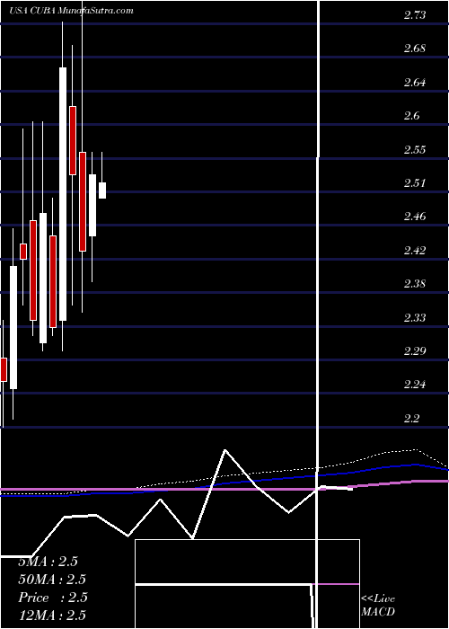Click the '12MA : 2.5' legend entry
The height and width of the screenshot is (629, 449).
coord(52,615)
